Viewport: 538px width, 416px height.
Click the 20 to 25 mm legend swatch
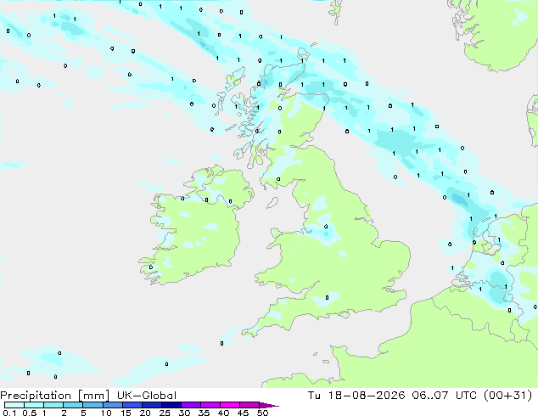(151, 405)
